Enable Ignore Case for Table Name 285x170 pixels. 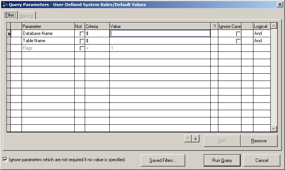click(238, 41)
